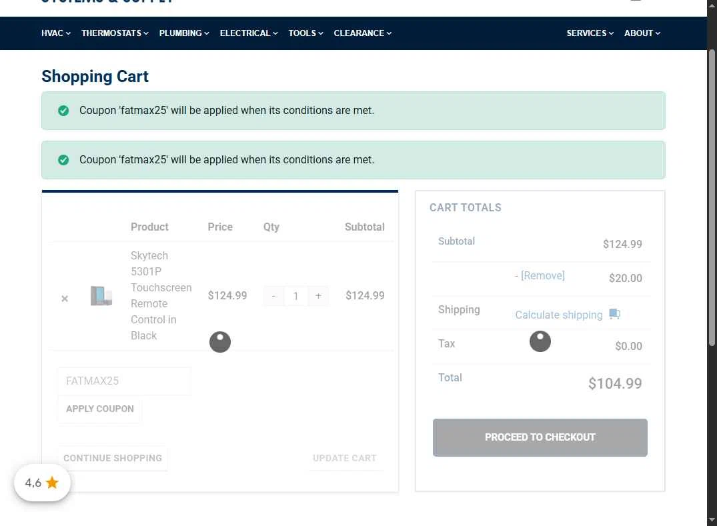Open Skytech 5301P product thumbnail
This screenshot has width=717, height=526.
pos(101,296)
